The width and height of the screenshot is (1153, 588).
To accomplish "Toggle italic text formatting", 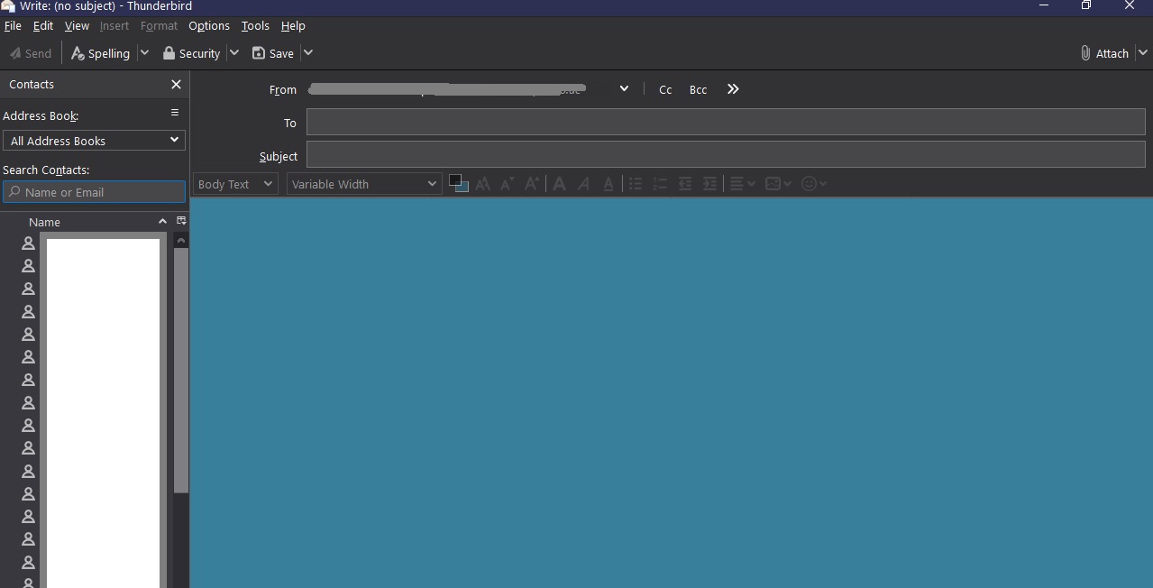I will click(583, 184).
